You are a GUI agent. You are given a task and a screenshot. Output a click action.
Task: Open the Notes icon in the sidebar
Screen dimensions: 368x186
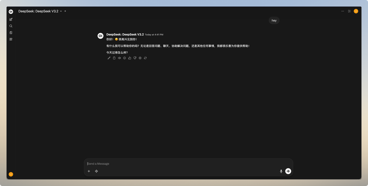tap(11, 33)
